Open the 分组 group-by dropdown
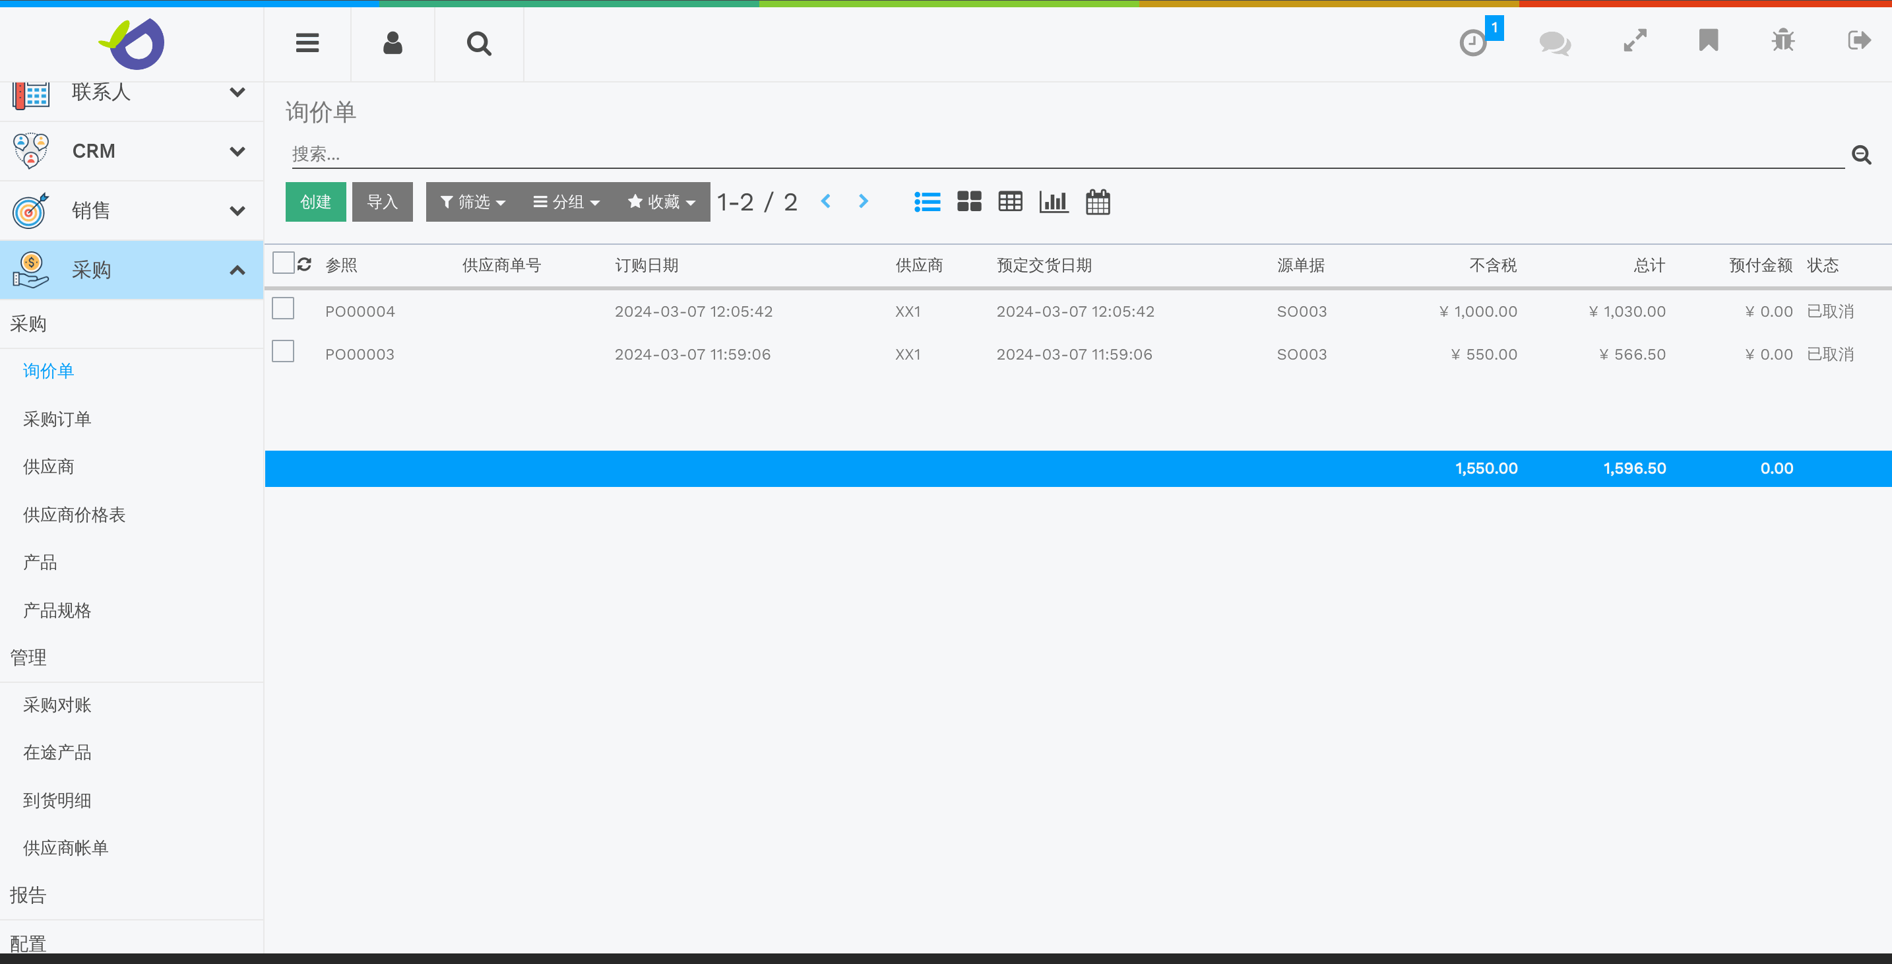 [566, 202]
